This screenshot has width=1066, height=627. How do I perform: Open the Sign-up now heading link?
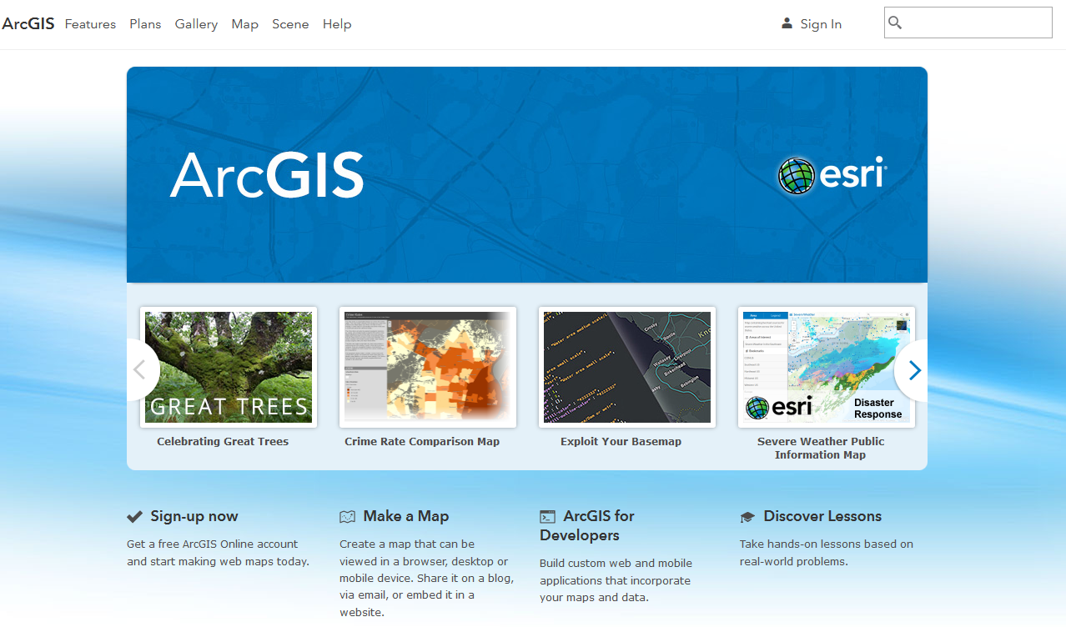coord(194,516)
